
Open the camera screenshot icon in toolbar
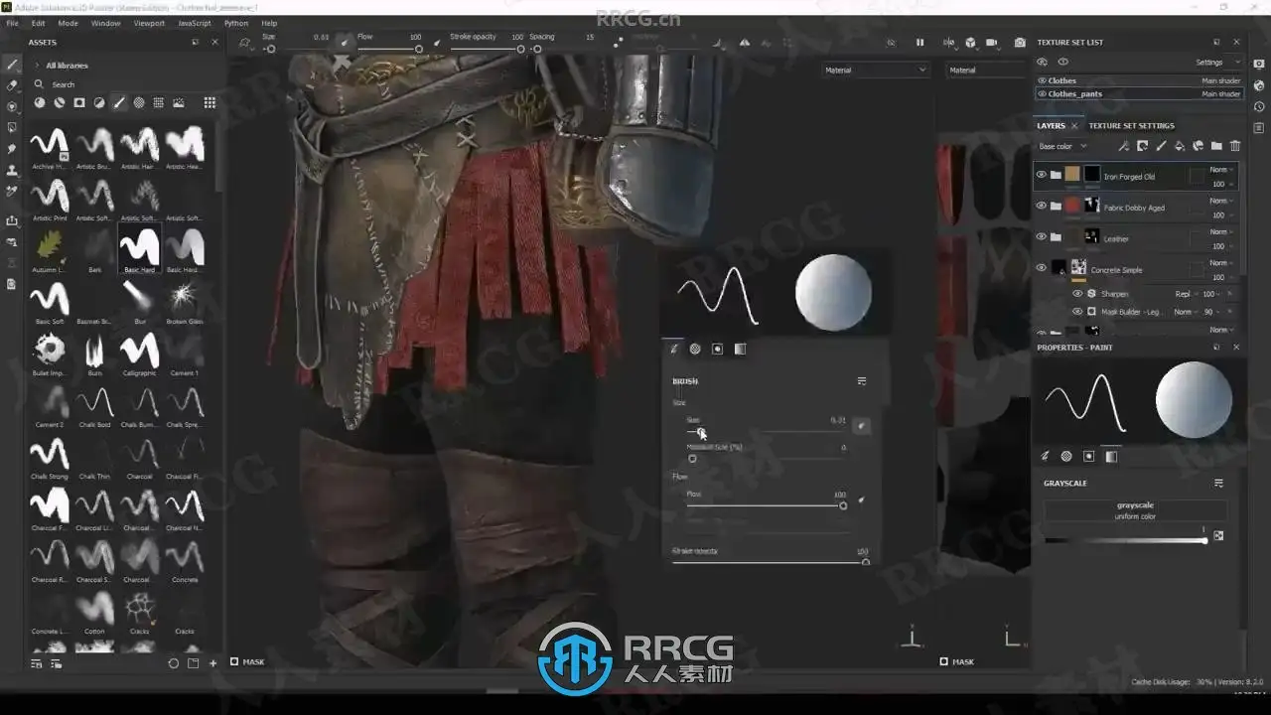tap(1020, 43)
